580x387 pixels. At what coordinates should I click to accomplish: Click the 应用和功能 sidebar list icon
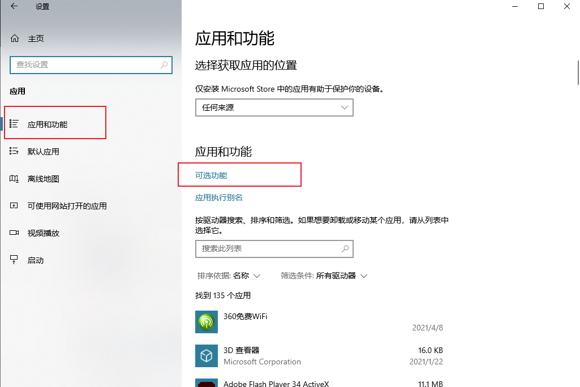pos(14,124)
